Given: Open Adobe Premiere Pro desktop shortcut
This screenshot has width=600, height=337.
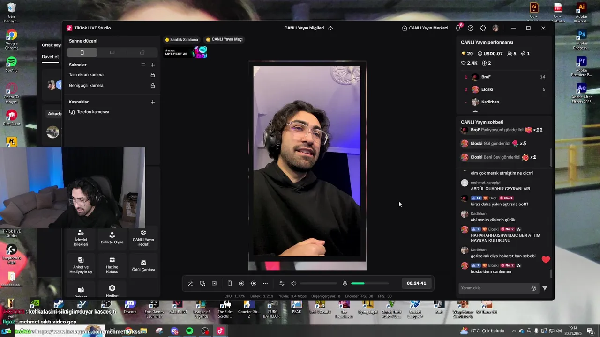Looking at the screenshot, I should tap(581, 66).
